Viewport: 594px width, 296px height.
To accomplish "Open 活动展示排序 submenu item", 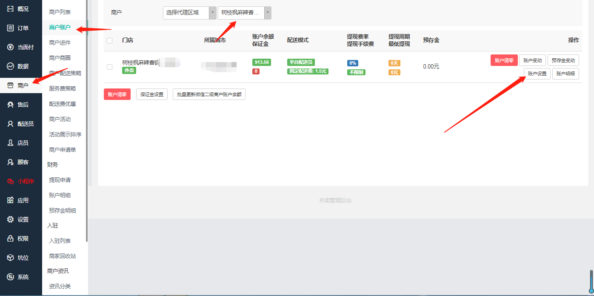I will pos(65,134).
